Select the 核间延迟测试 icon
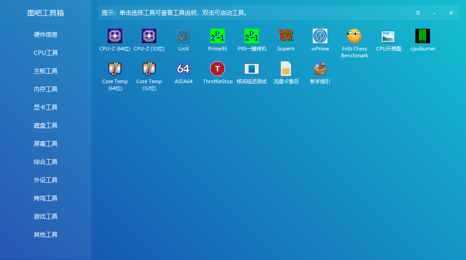This screenshot has height=260, width=466. click(x=252, y=69)
